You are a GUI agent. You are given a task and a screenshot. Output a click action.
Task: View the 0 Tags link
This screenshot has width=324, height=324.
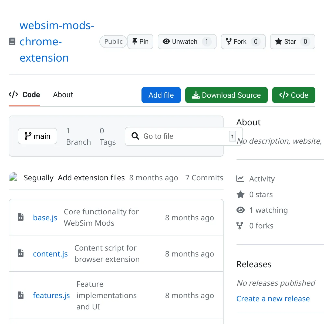point(108,136)
